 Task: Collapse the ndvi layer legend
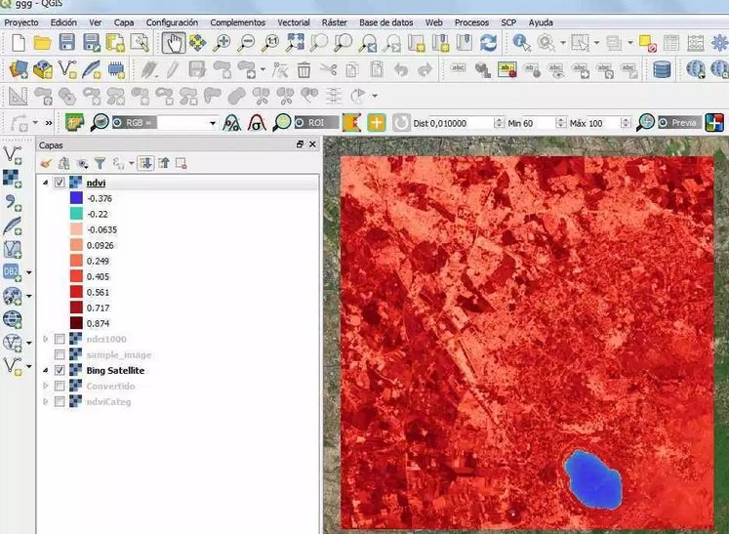(x=45, y=183)
